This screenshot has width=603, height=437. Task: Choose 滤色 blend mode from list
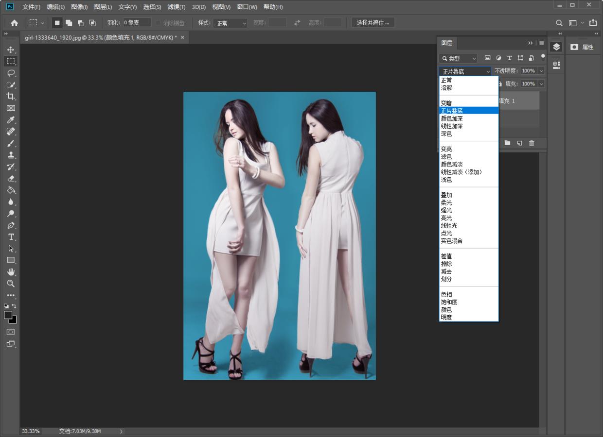coord(446,157)
